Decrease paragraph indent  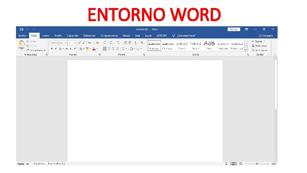pyautogui.click(x=126, y=43)
